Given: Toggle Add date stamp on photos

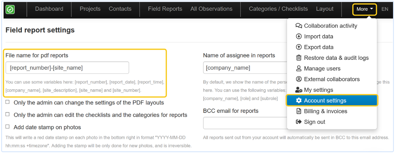Looking at the screenshot, I should (x=7, y=127).
